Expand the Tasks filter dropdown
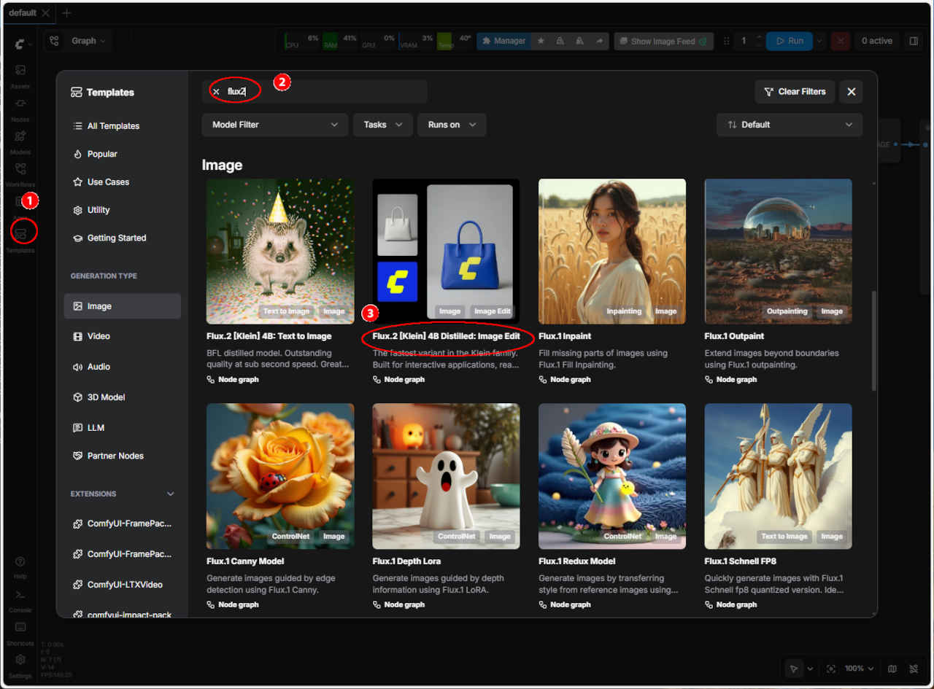The image size is (934, 689). (x=383, y=125)
